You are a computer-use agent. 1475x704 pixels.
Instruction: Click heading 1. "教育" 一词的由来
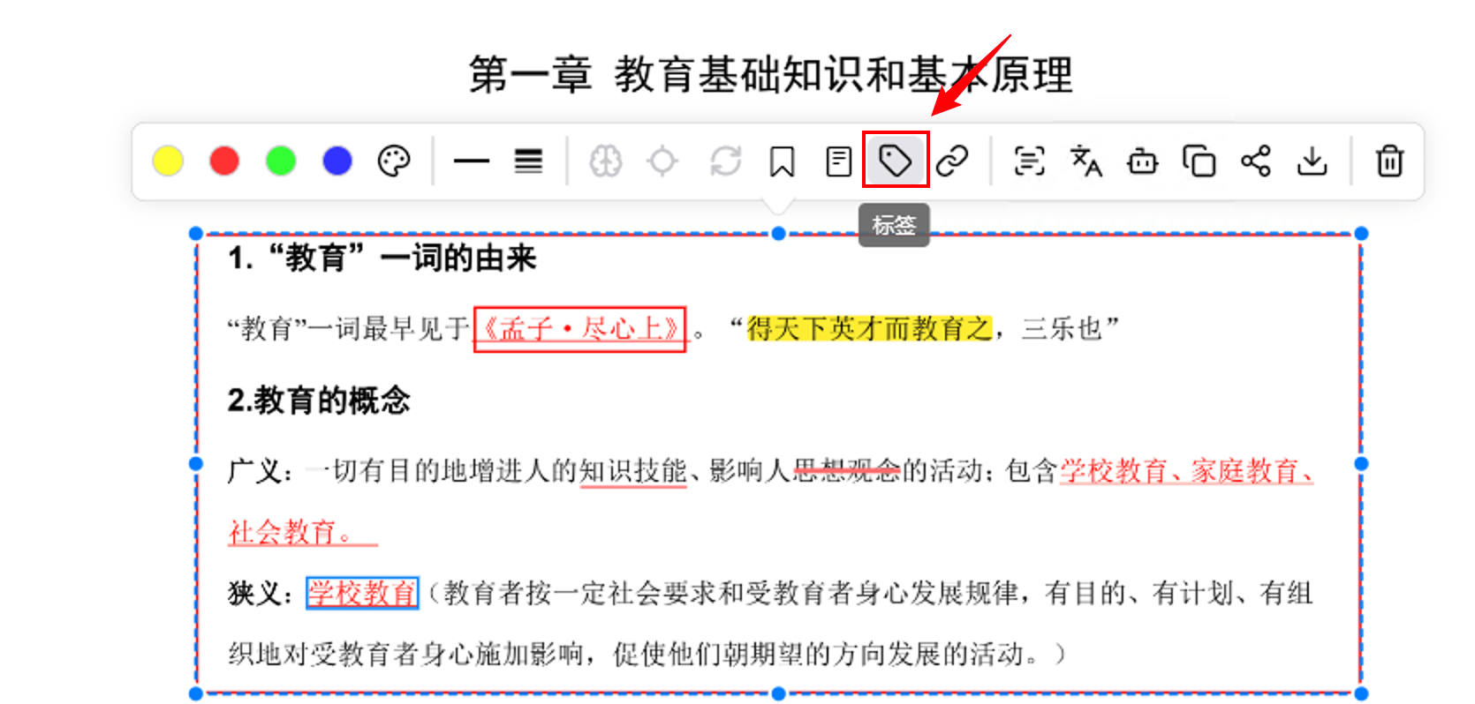[x=382, y=258]
